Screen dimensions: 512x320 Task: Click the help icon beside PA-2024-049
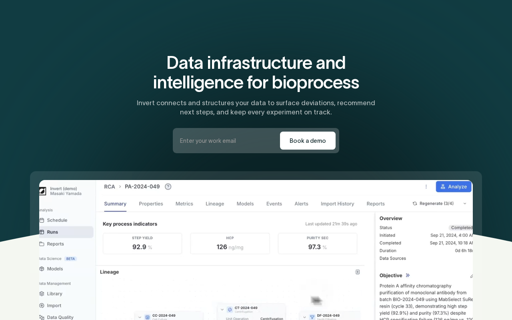(168, 186)
